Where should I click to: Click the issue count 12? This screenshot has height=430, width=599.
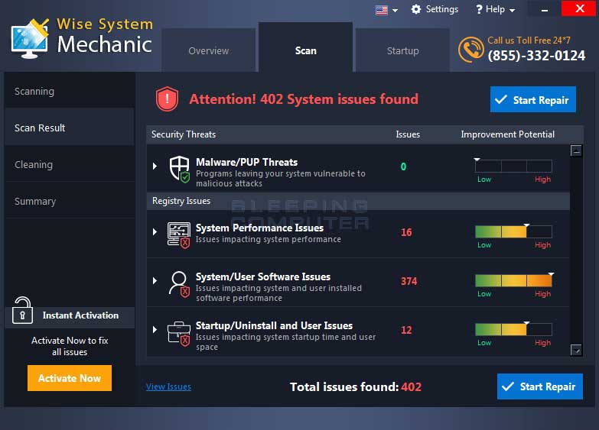(406, 330)
